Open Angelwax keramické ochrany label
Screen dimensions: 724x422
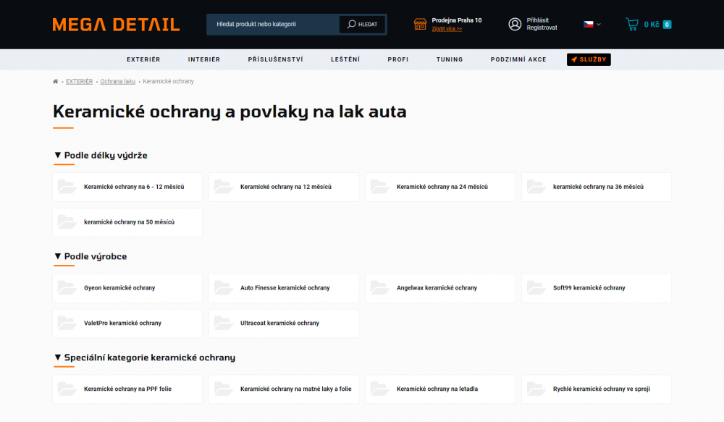437,288
